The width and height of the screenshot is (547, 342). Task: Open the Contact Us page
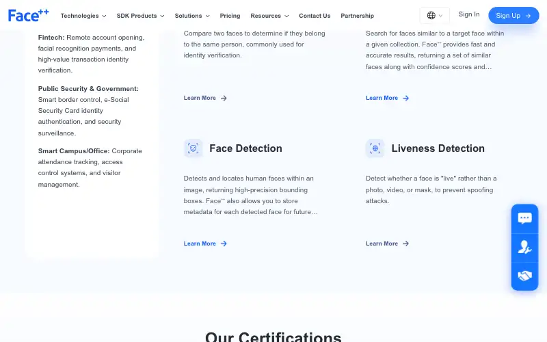coord(315,16)
